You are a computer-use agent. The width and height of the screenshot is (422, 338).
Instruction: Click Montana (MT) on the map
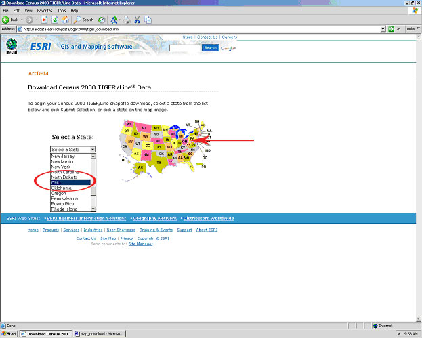(144, 128)
